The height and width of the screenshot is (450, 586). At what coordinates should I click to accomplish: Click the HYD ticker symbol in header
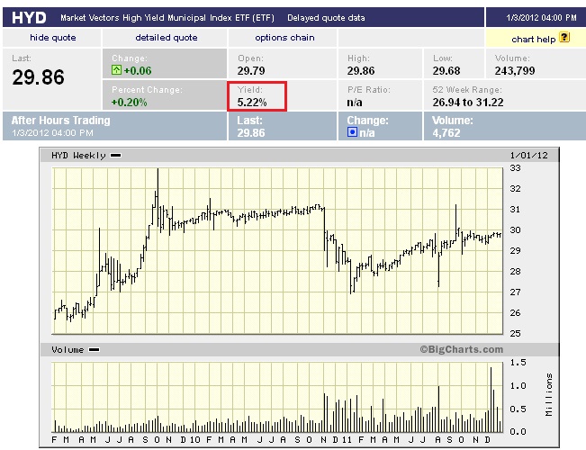pyautogui.click(x=29, y=18)
